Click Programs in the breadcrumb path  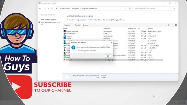click(x=75, y=8)
